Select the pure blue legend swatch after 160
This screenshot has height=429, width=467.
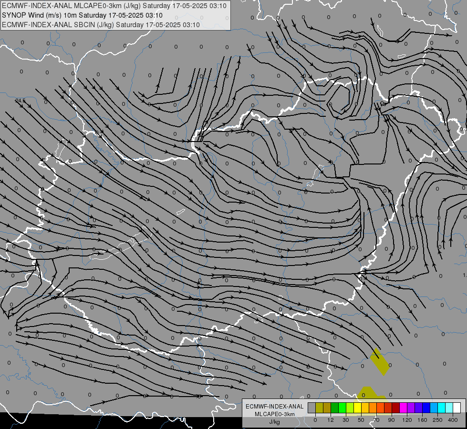click(426, 408)
